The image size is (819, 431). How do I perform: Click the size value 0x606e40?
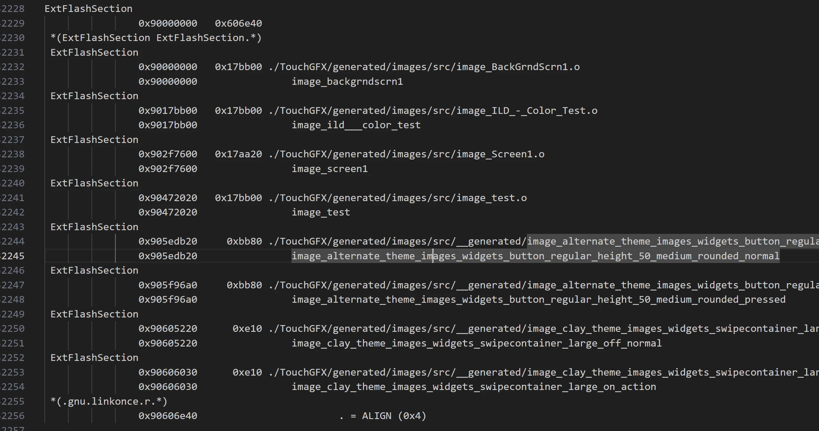pos(239,23)
